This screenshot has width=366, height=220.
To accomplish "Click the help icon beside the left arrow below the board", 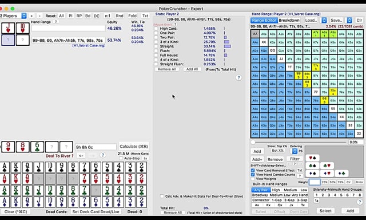I will click(103, 155).
